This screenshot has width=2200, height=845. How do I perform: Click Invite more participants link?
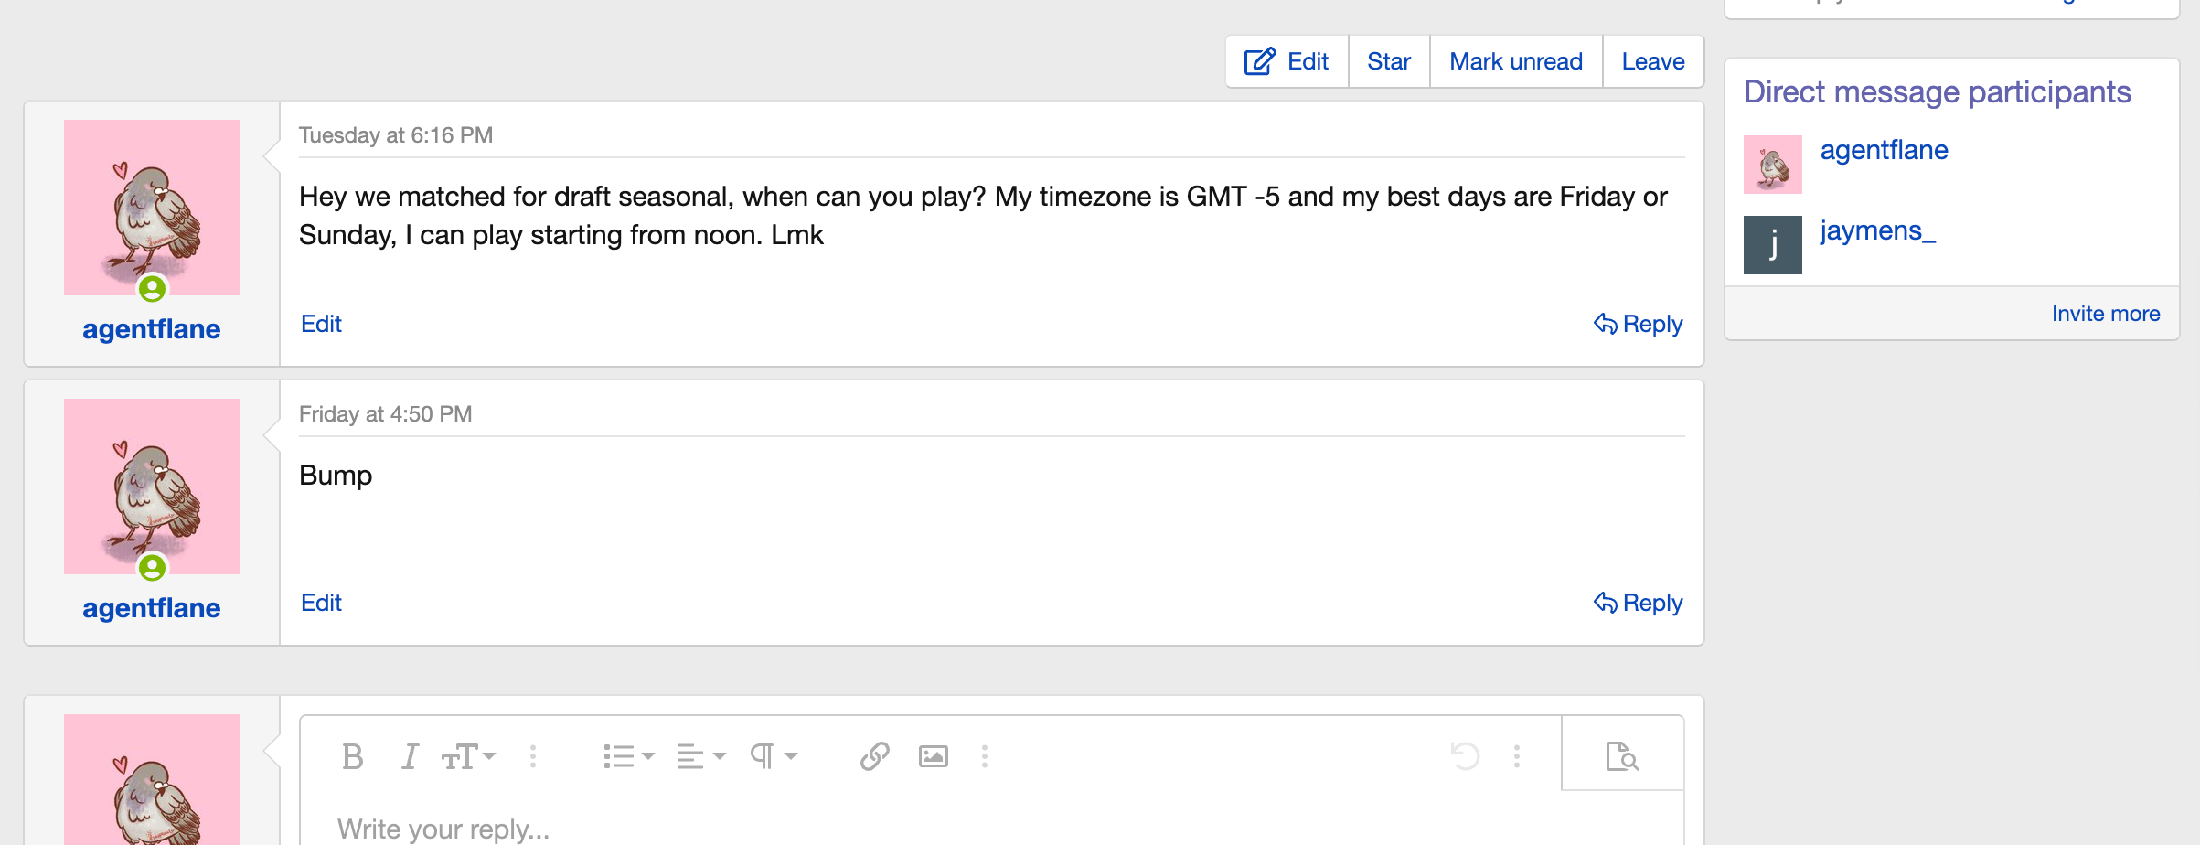(x=2106, y=314)
